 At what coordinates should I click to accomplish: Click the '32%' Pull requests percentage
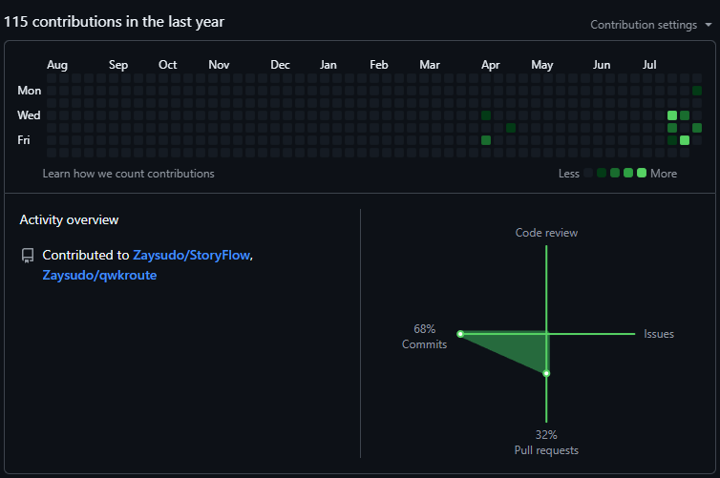[546, 434]
